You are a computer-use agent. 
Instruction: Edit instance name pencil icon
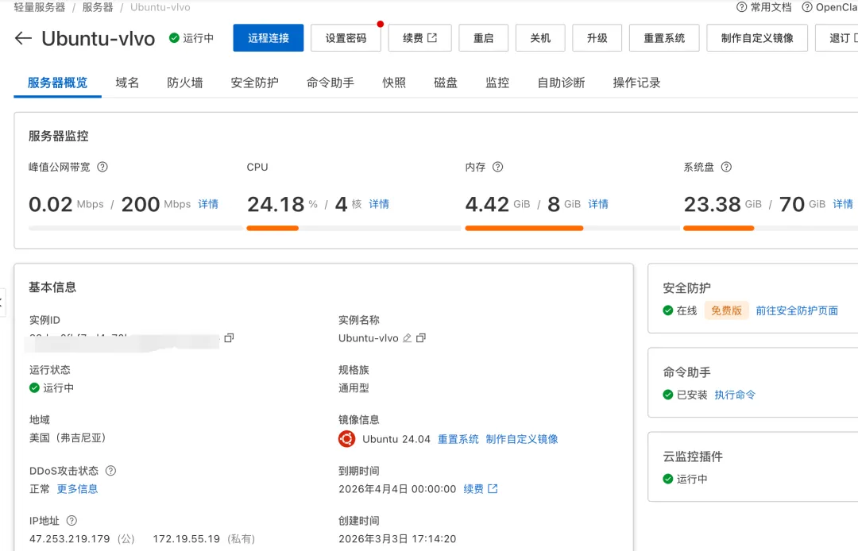(407, 337)
